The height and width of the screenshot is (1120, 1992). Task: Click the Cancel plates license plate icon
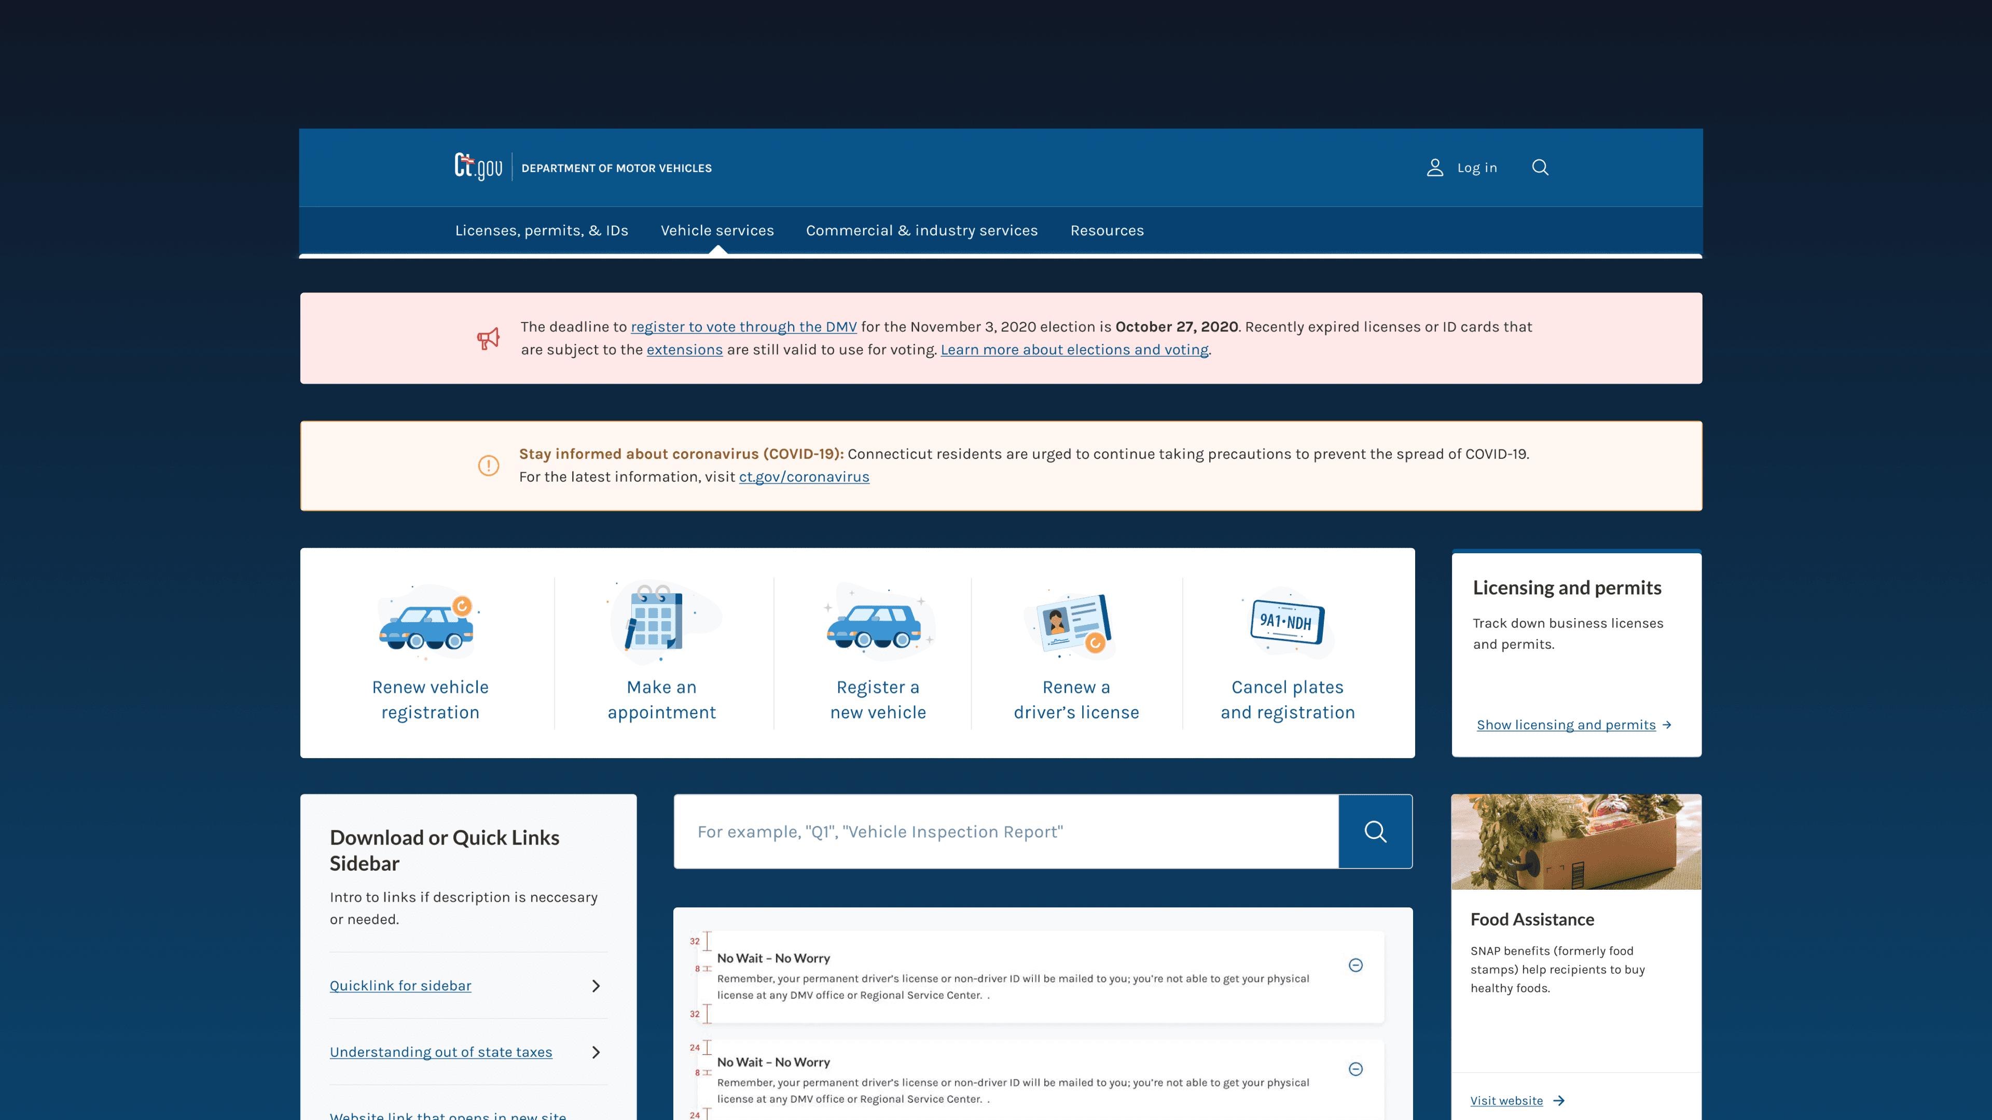click(x=1286, y=622)
